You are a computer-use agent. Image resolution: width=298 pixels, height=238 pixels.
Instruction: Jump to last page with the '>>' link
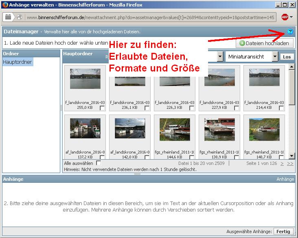290,163
